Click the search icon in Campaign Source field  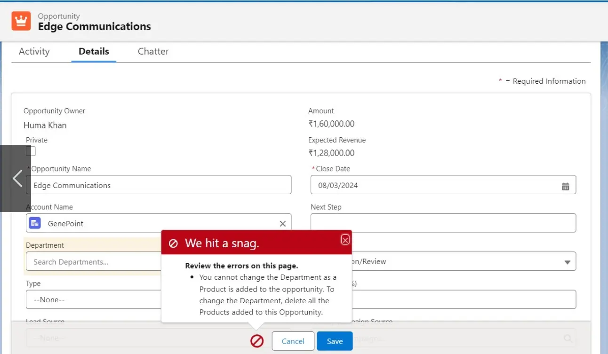568,338
